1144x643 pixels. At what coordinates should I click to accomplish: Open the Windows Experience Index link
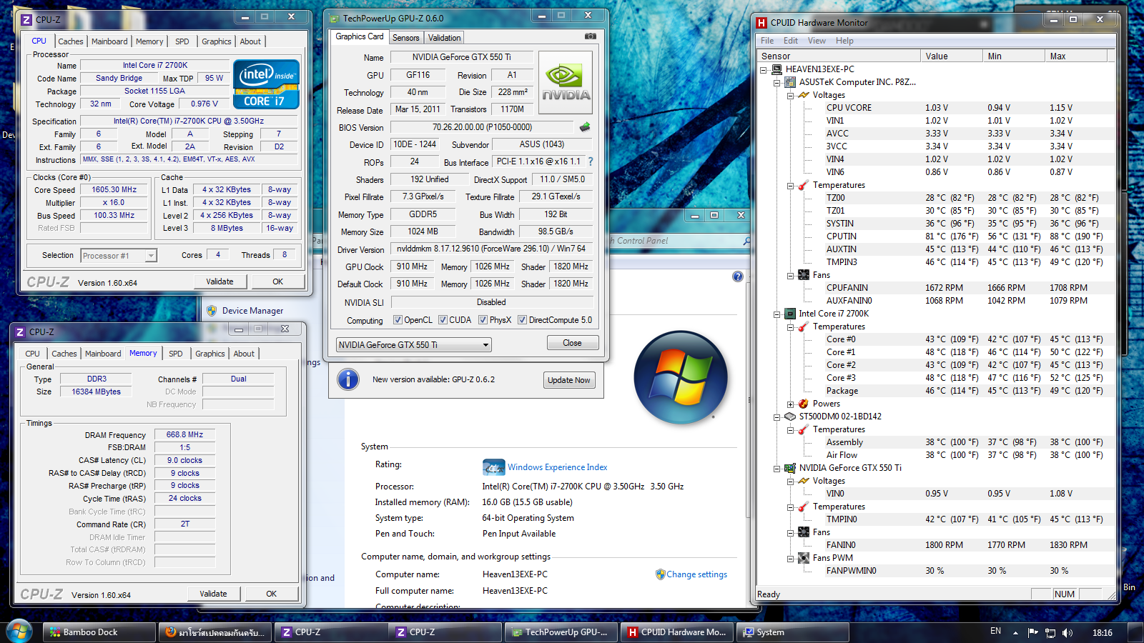(557, 467)
